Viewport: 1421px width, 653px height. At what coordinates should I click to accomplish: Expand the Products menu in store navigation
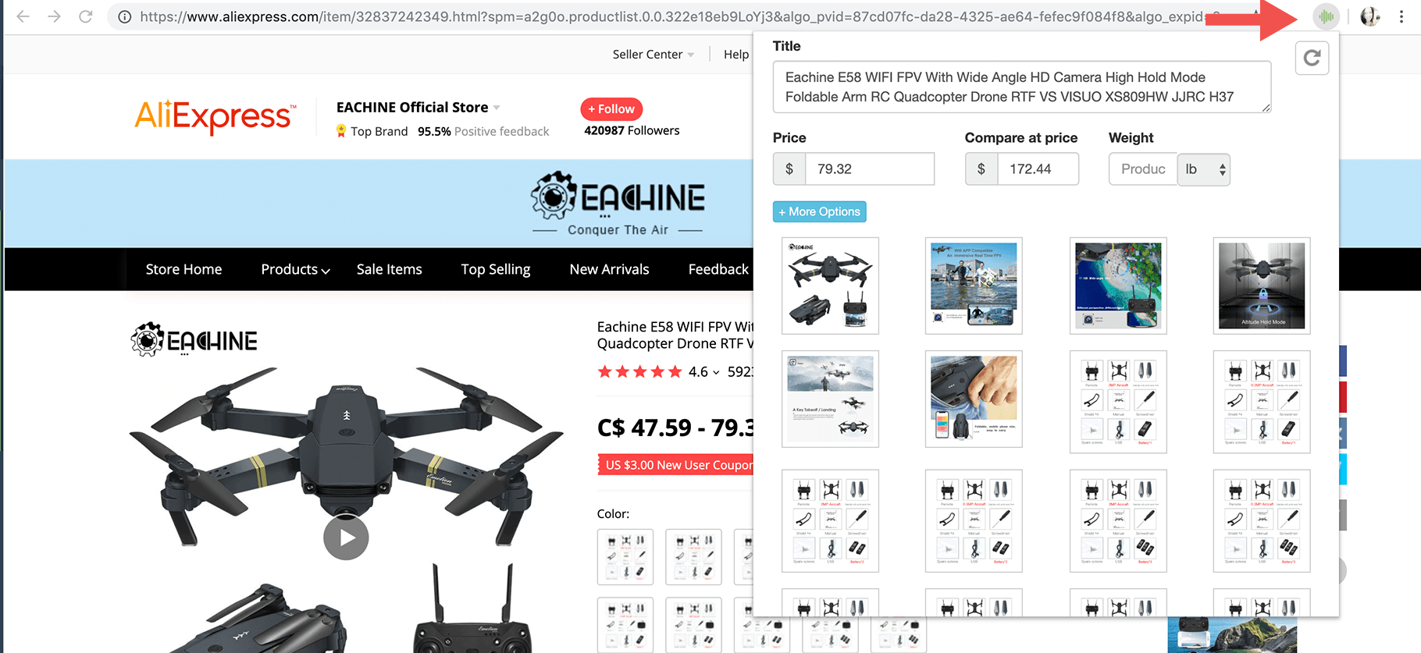(295, 269)
